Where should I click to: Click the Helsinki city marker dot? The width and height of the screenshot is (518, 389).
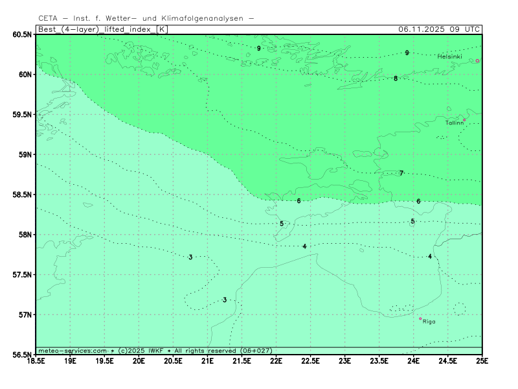[x=478, y=61]
